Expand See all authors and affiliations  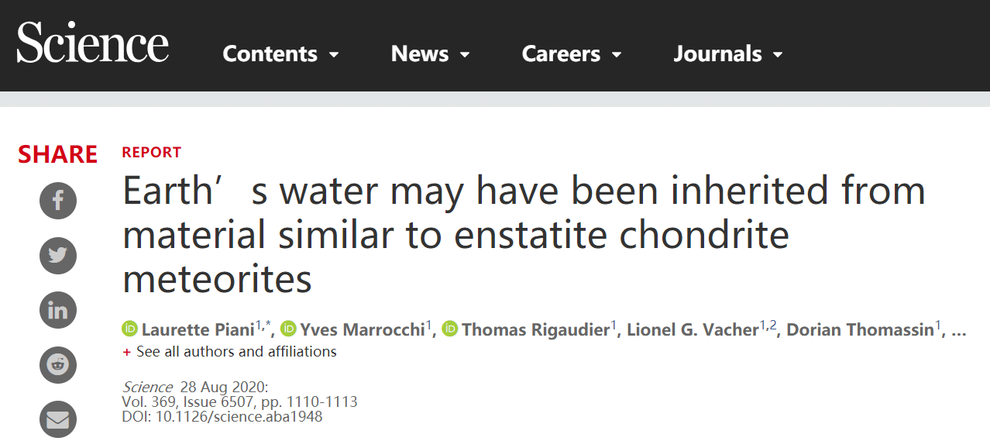(x=229, y=352)
